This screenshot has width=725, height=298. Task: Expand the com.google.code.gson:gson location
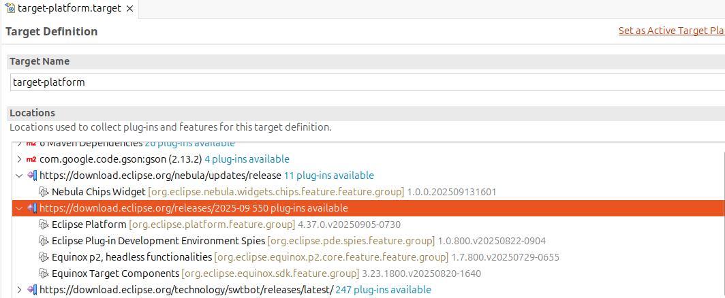(18, 159)
